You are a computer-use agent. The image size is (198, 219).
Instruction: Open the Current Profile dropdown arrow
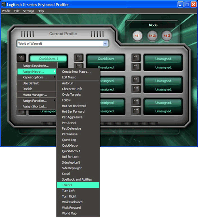point(105,44)
